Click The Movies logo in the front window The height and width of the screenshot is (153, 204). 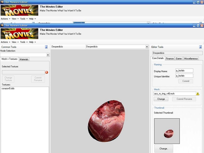[x=19, y=34]
